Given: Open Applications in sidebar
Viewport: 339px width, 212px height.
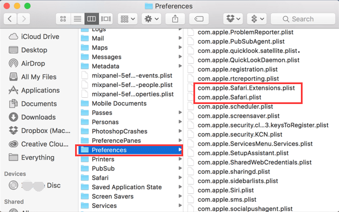Looking at the screenshot, I should pos(34,90).
